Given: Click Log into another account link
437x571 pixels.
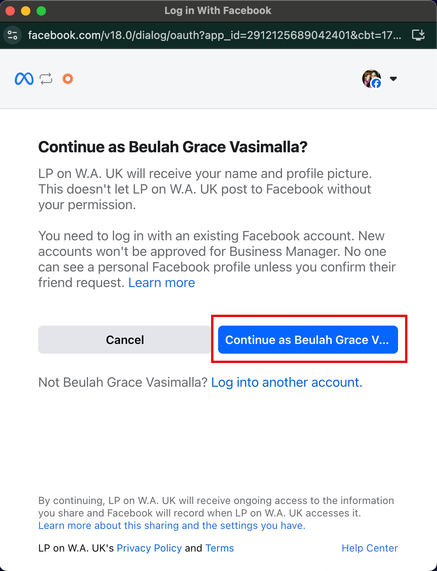Looking at the screenshot, I should coord(287,382).
